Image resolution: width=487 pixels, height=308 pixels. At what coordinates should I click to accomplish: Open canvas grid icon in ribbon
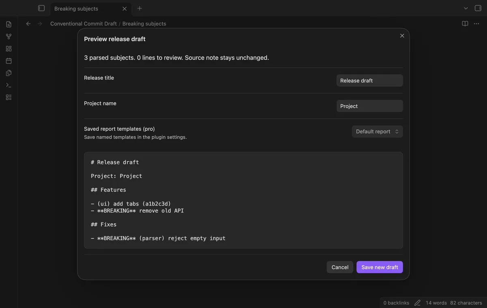click(x=9, y=49)
